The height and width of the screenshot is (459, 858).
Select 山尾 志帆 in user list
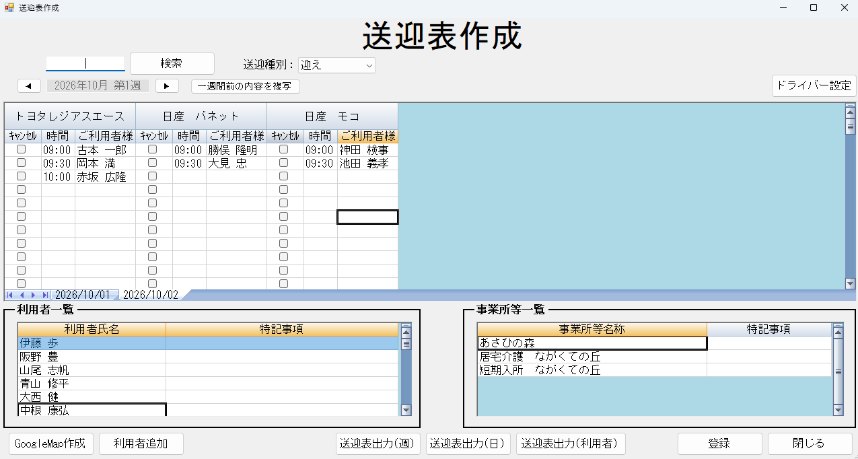coord(92,370)
